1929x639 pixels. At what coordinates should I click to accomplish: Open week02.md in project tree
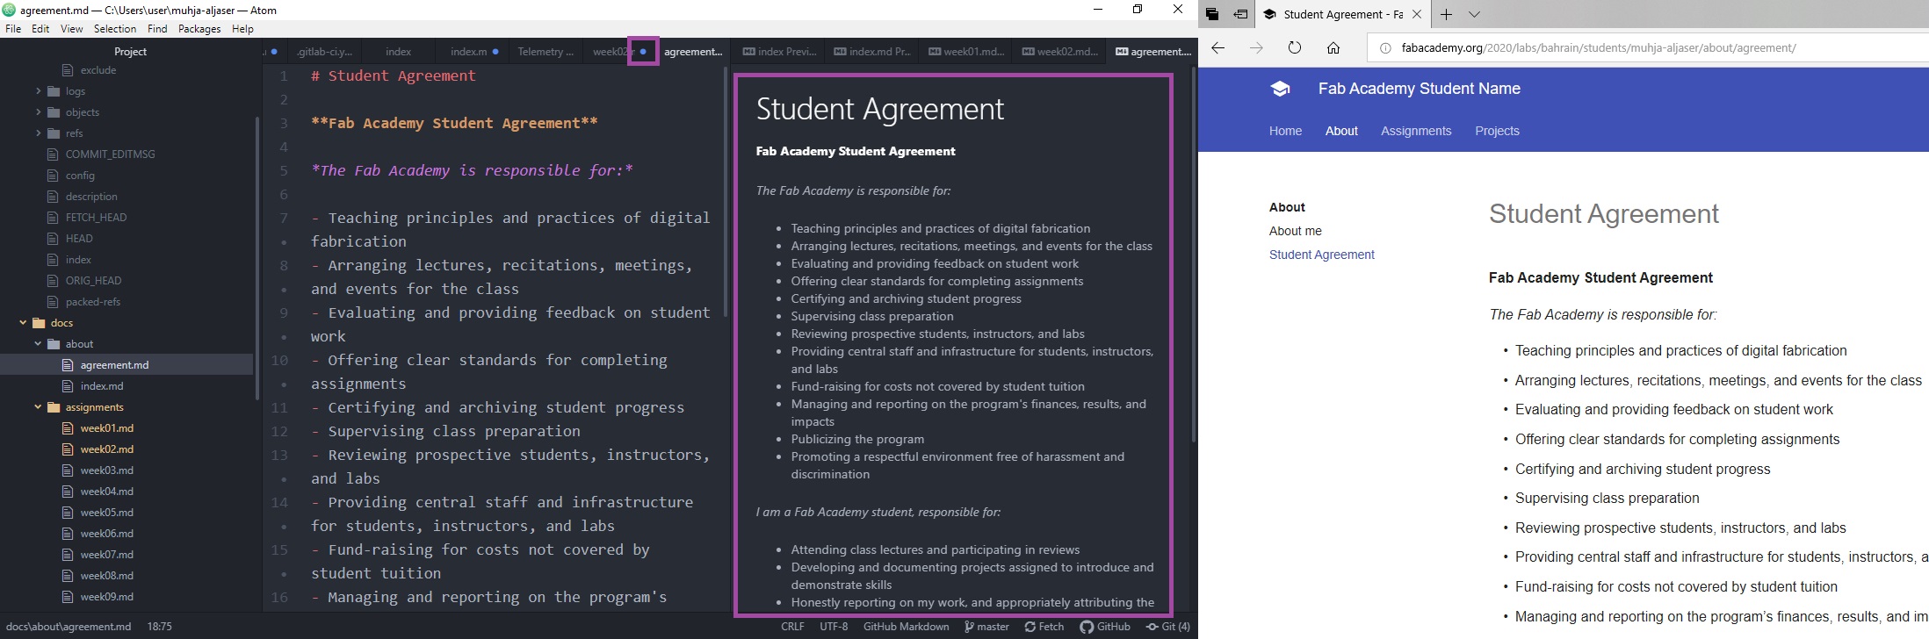pyautogui.click(x=107, y=449)
